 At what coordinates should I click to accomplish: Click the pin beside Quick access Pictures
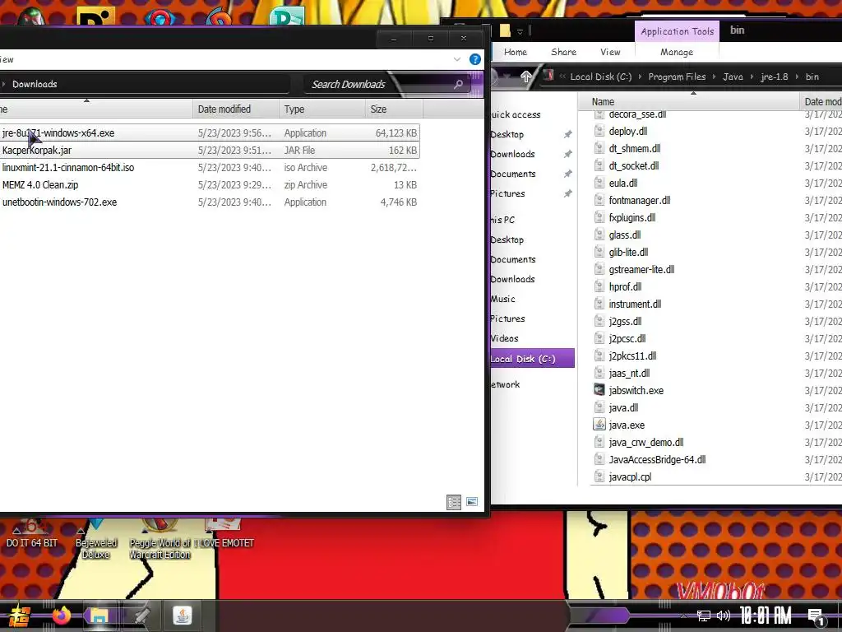click(x=567, y=193)
